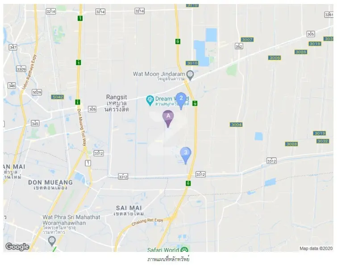
Task: Open the Google logo link
Action: click(x=17, y=247)
